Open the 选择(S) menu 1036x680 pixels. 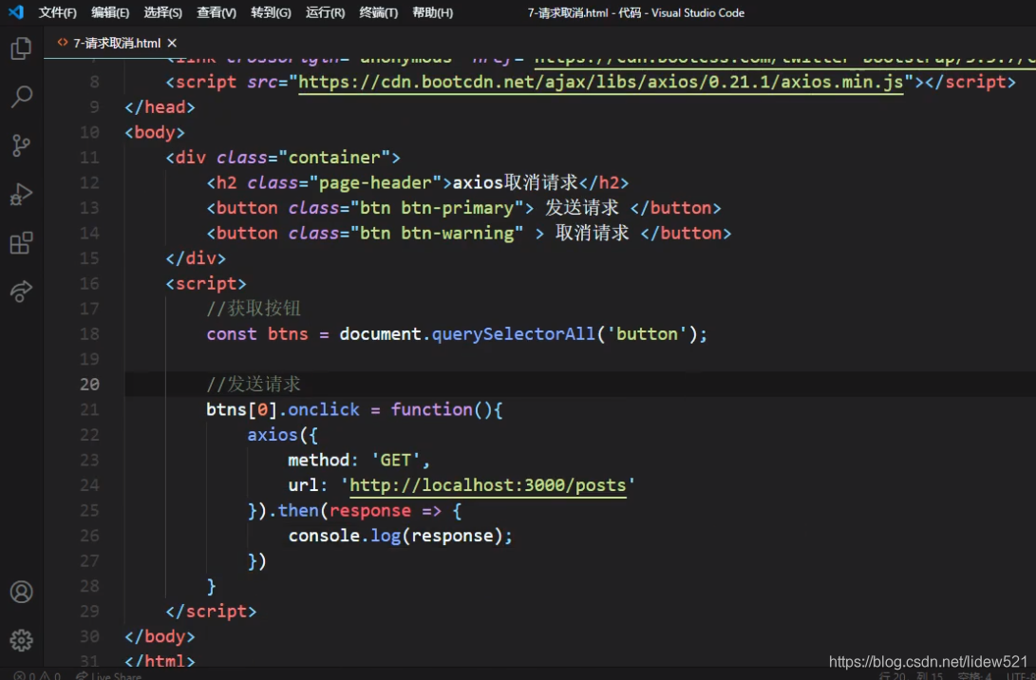[163, 12]
